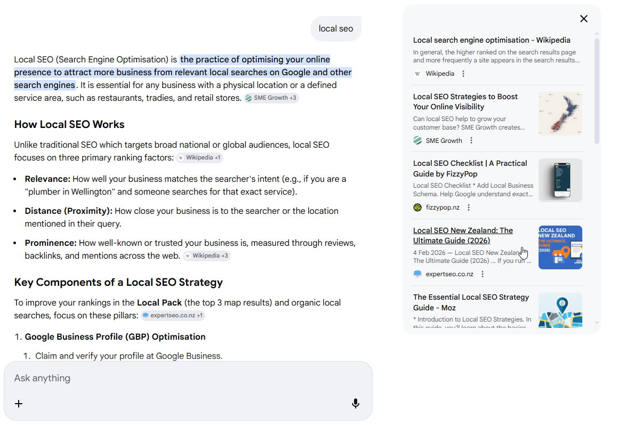Click the fizzypop.nz favicon

pyautogui.click(x=418, y=207)
